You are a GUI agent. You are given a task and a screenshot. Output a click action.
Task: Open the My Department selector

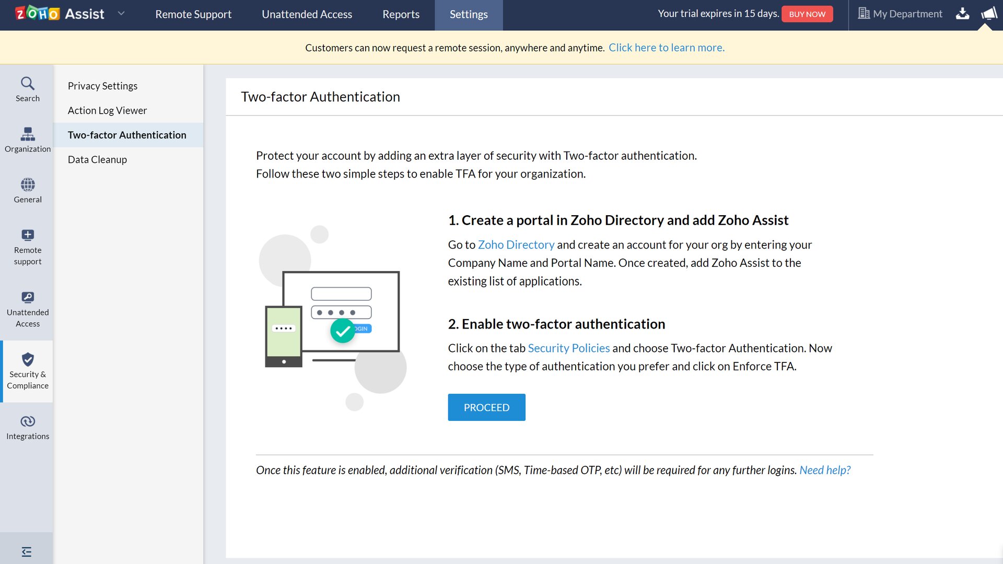tap(900, 14)
